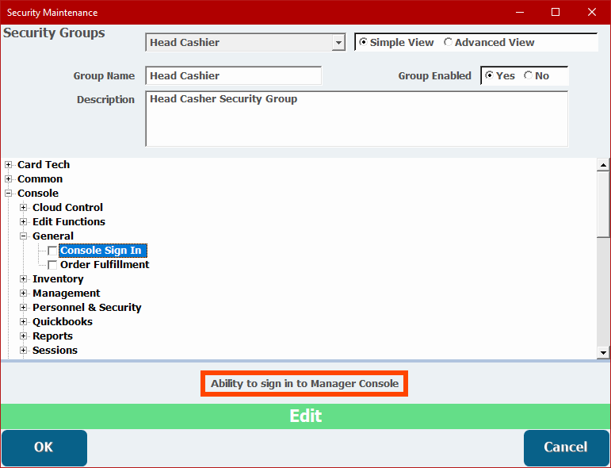Open the Head Cashier security group dropdown
The width and height of the screenshot is (611, 468).
338,43
